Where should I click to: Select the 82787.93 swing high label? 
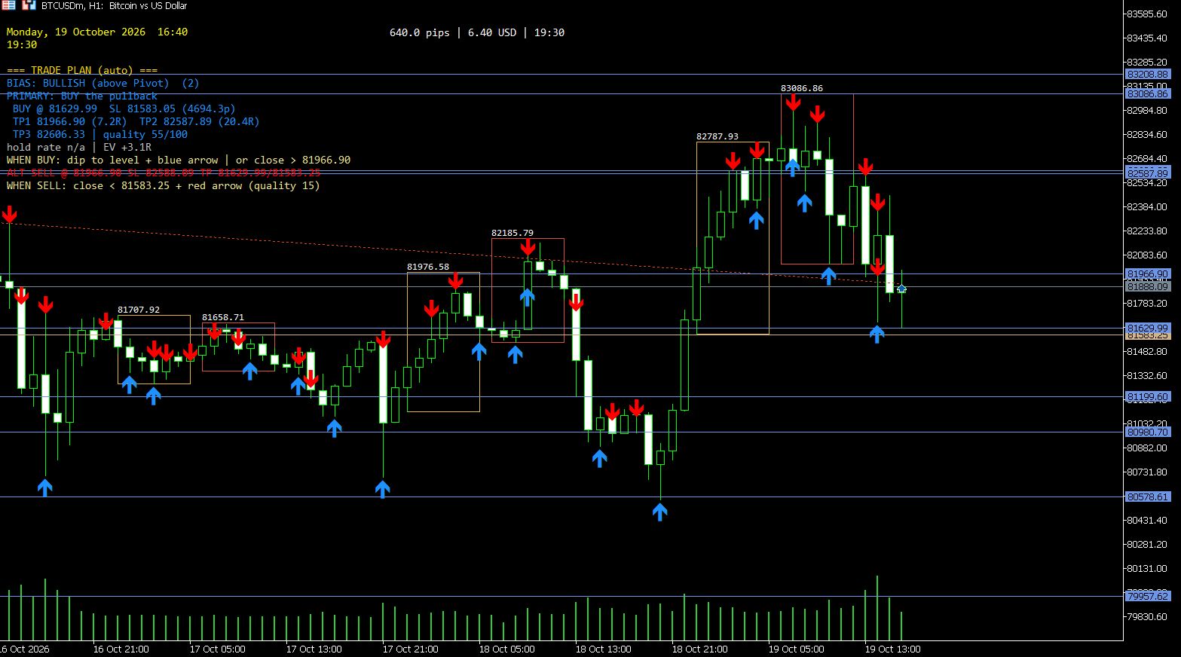tap(717, 136)
